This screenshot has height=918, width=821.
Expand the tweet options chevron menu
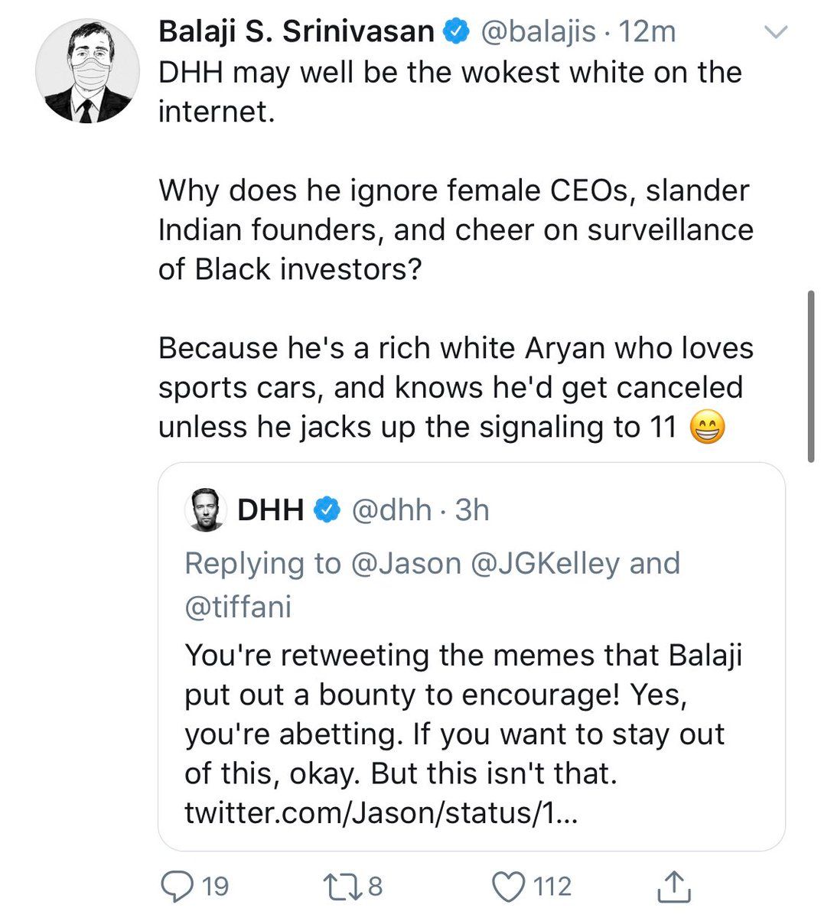(x=776, y=32)
